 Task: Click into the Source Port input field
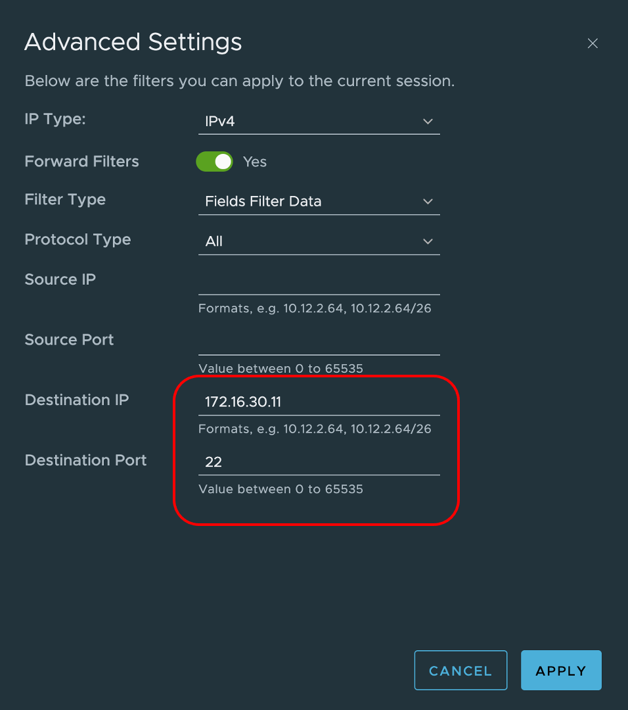[319, 343]
